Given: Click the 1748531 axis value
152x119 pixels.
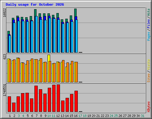Looking at the screenshot, I should [4, 90].
